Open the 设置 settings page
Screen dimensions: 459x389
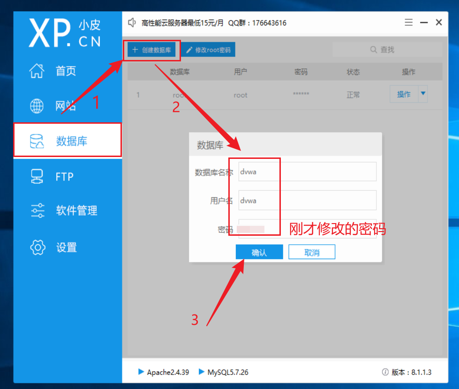(x=68, y=247)
